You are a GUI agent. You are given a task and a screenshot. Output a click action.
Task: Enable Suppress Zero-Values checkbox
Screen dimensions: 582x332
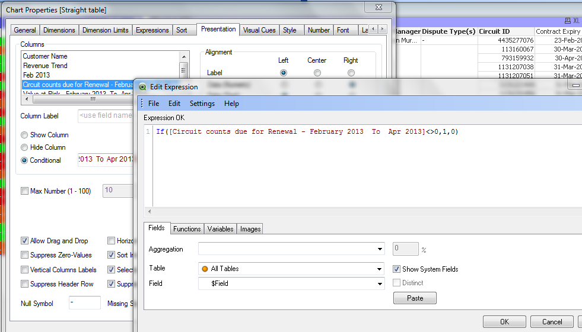click(24, 255)
